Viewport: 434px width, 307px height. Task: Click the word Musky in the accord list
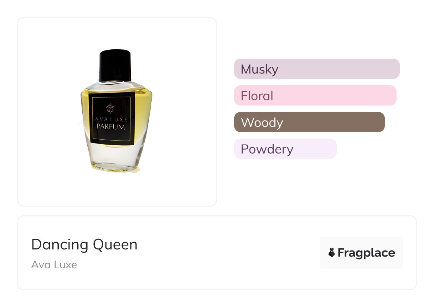point(259,69)
